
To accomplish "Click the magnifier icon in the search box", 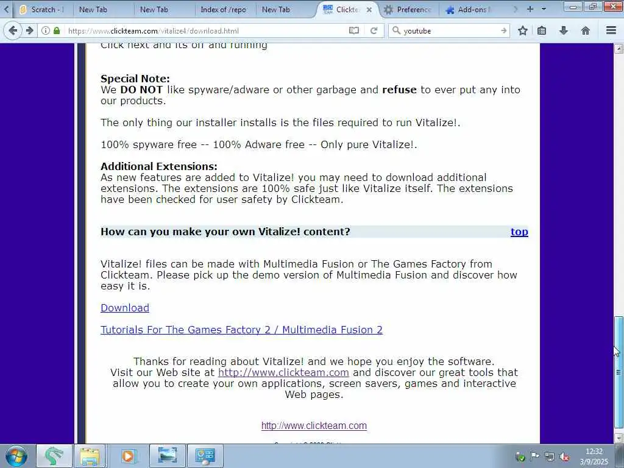I will pos(396,30).
